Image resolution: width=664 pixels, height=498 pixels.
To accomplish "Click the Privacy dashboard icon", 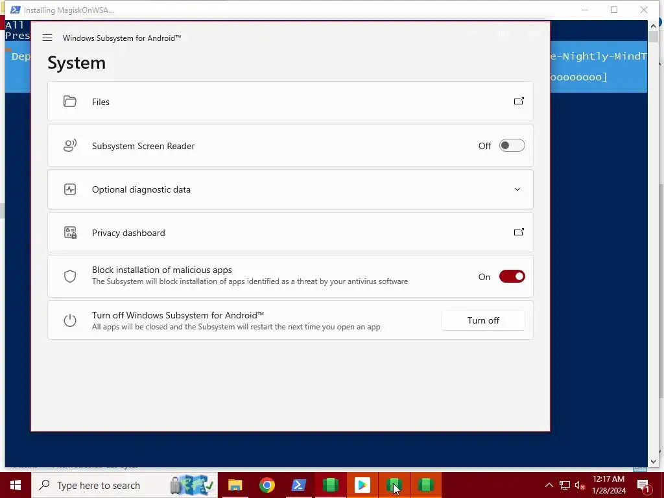I will [70, 233].
